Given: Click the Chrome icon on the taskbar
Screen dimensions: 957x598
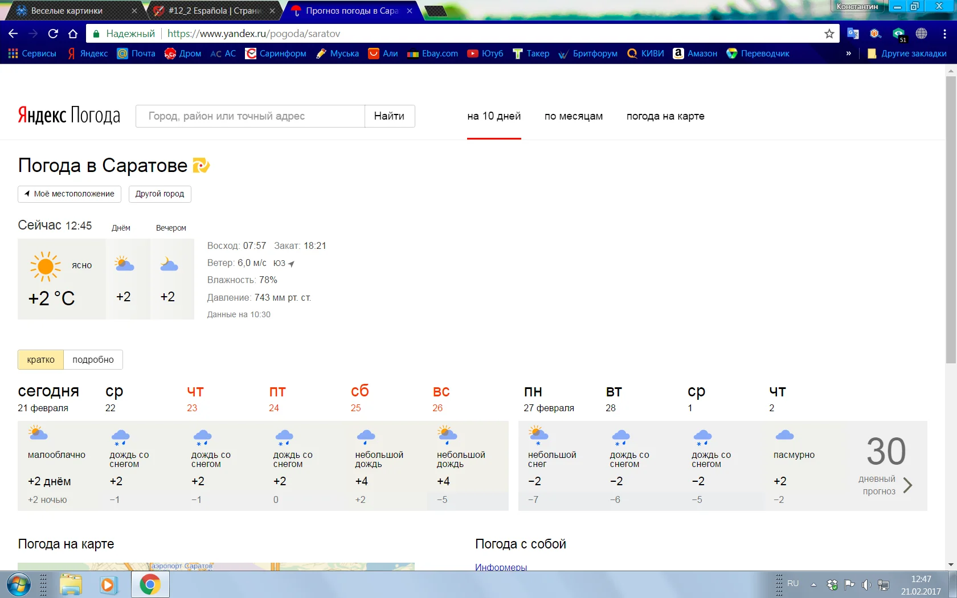Looking at the screenshot, I should pos(150,584).
